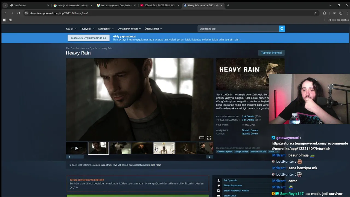The width and height of the screenshot is (350, 197).
Task: Expand the Tavsiyeler dropdown menu
Action: tap(87, 29)
